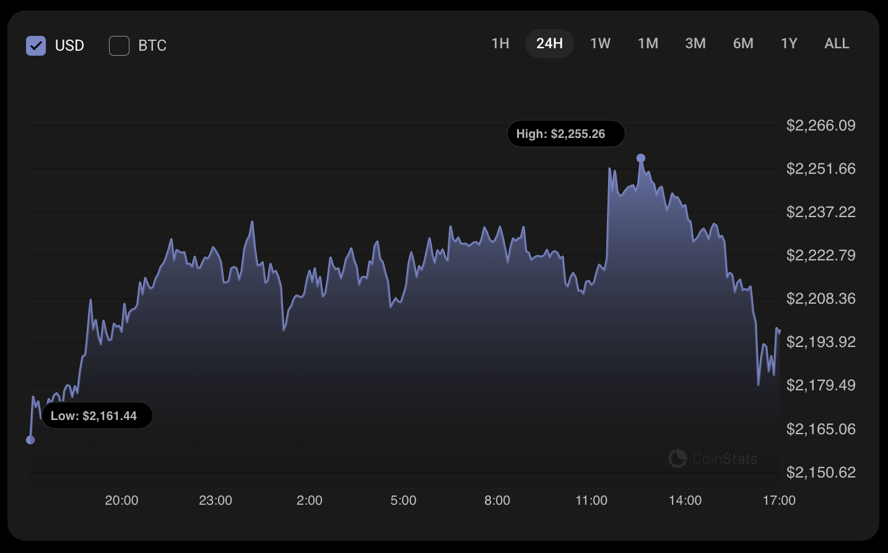Show ALL time price history

[x=837, y=43]
